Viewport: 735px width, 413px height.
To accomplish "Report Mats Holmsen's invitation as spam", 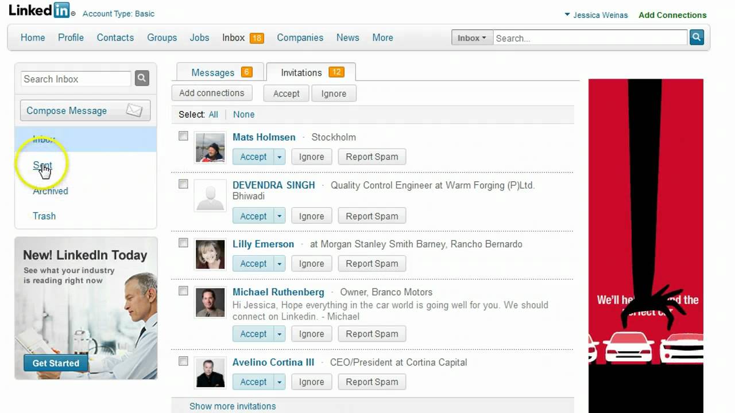I will pyautogui.click(x=372, y=157).
